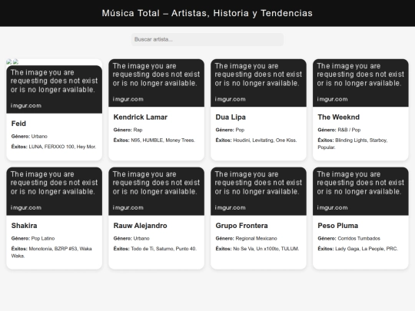Open the Shakira card image

[55, 191]
